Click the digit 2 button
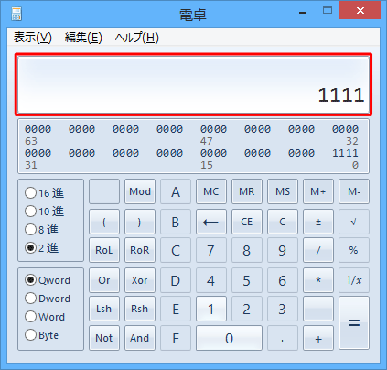This screenshot has height=370, width=387. click(x=247, y=309)
